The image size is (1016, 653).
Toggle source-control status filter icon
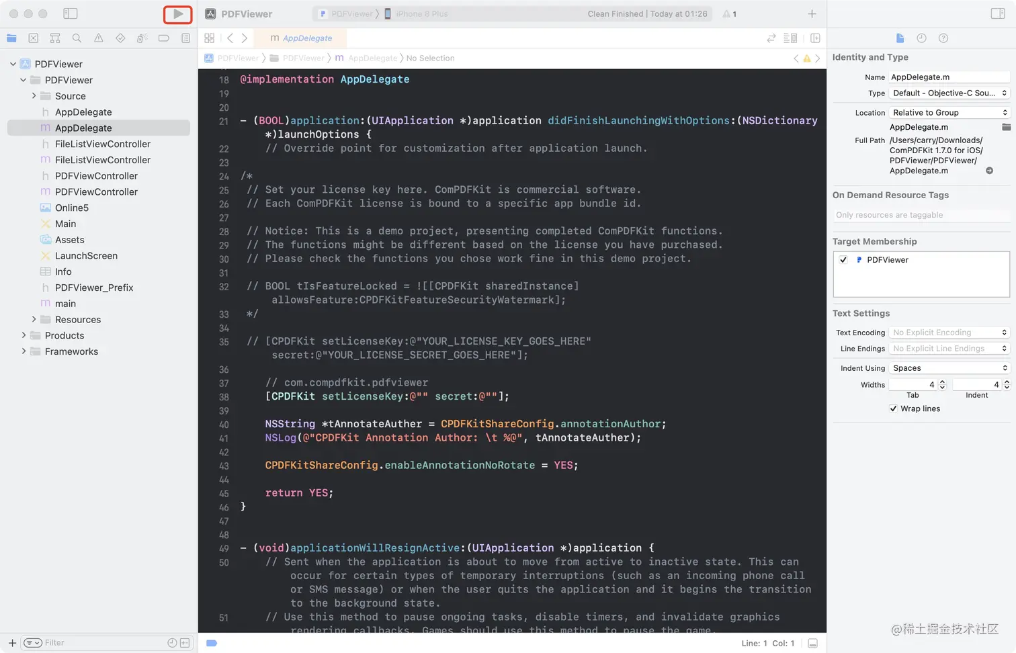pyautogui.click(x=184, y=643)
